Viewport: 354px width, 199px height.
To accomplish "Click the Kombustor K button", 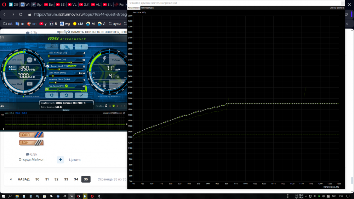I will pyautogui.click(x=52, y=47).
